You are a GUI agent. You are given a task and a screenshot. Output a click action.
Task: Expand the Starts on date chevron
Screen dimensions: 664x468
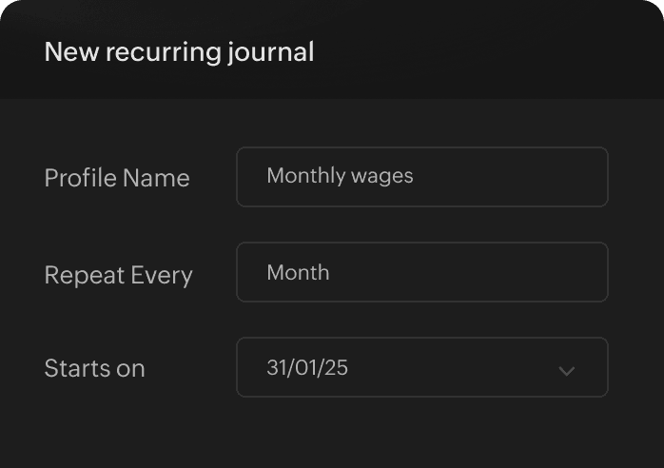click(x=567, y=370)
